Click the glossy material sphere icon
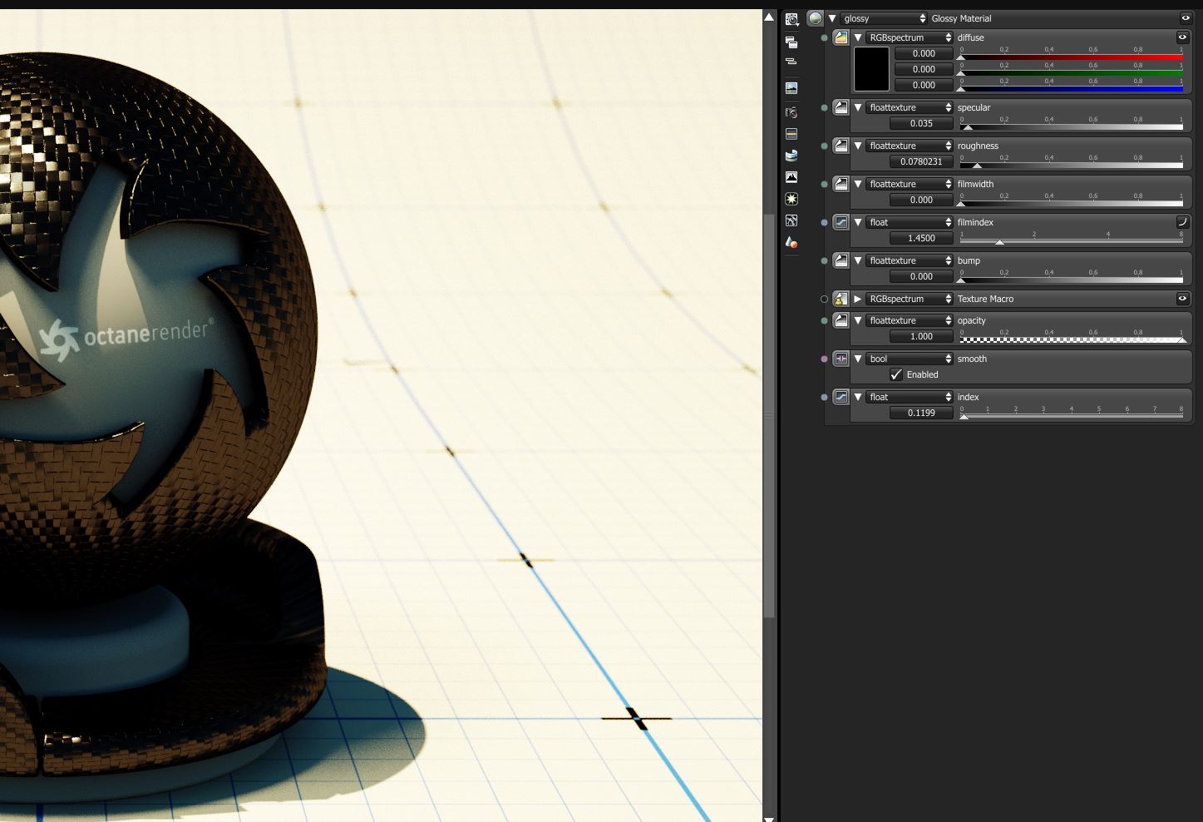1203x822 pixels. click(x=815, y=18)
